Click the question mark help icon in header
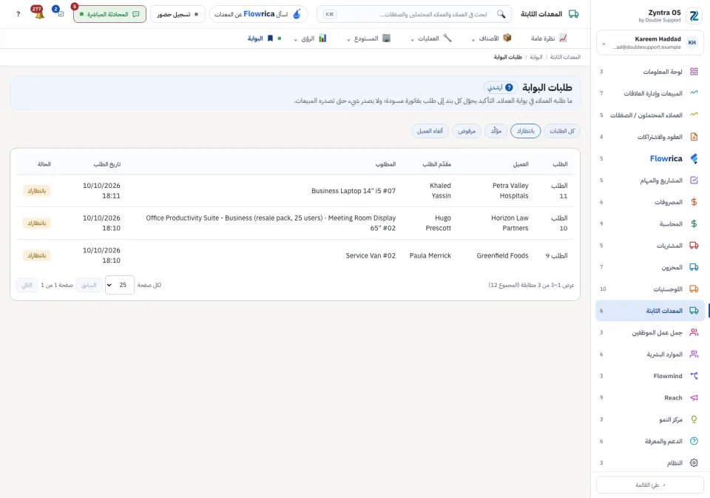710x498 pixels. (x=18, y=14)
